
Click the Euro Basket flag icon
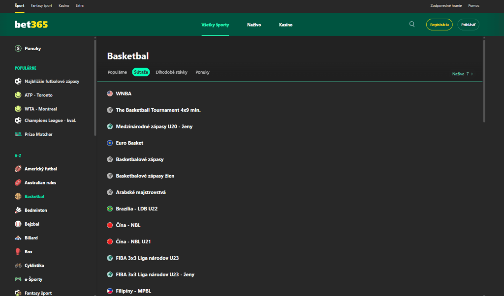point(110,143)
